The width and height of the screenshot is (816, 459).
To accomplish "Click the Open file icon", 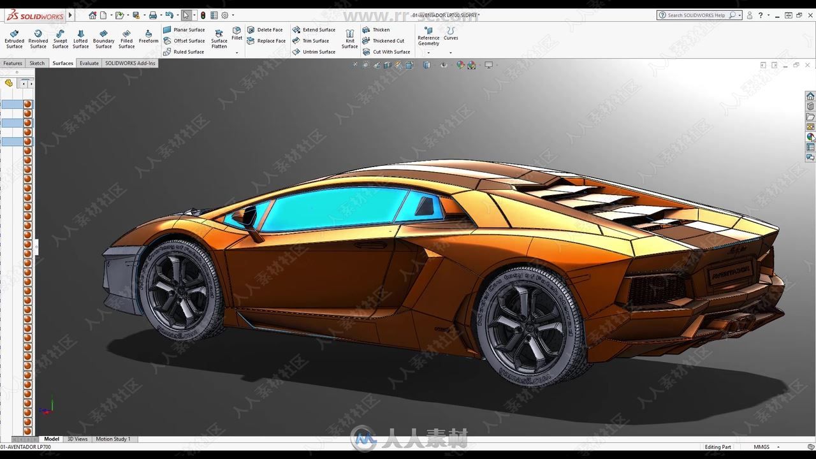I will tap(119, 15).
